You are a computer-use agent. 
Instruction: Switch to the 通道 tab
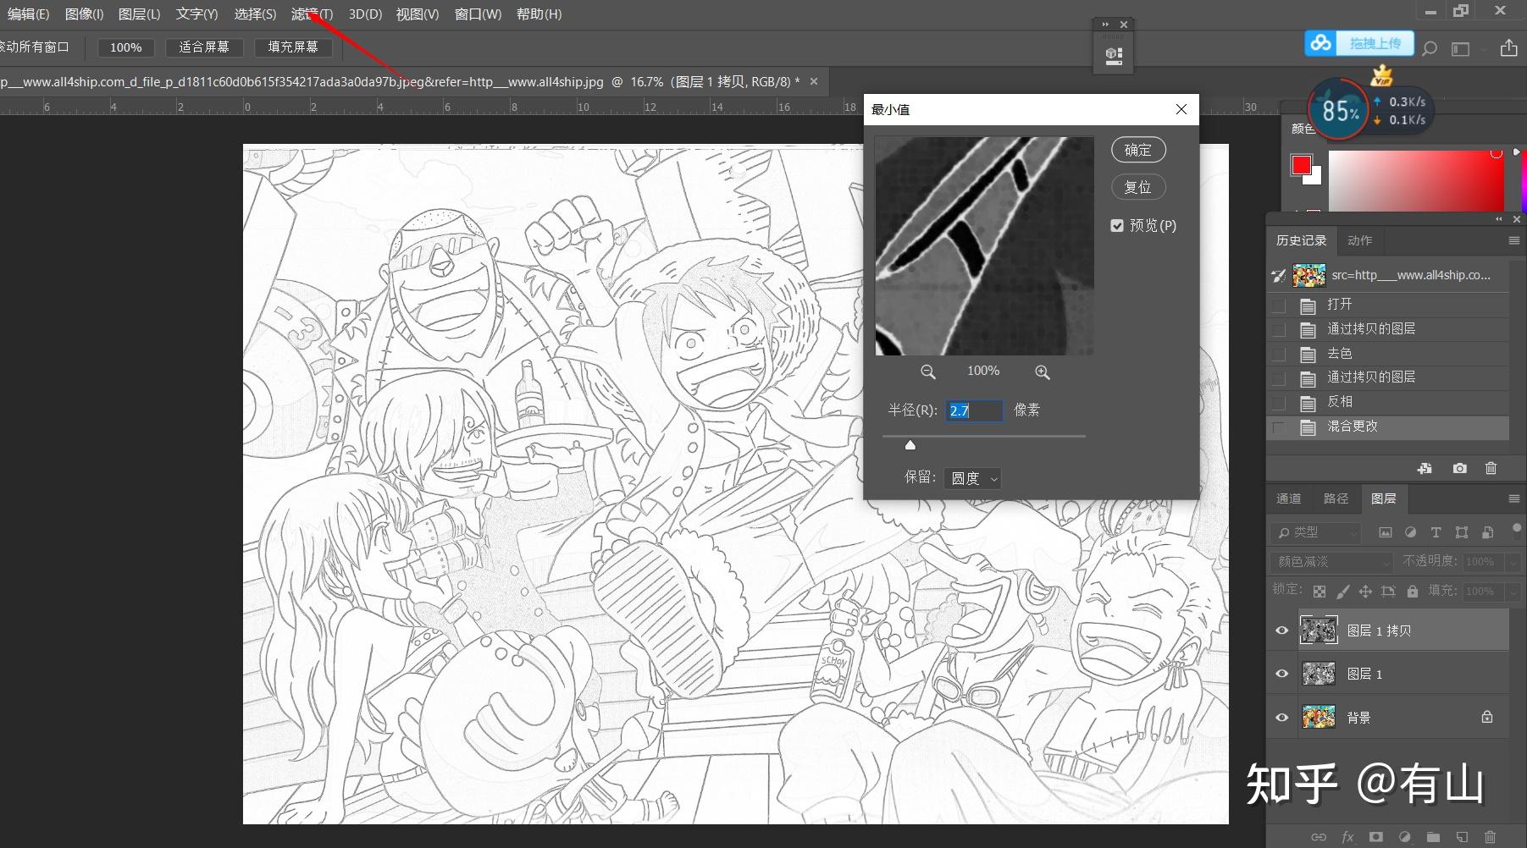click(1289, 499)
